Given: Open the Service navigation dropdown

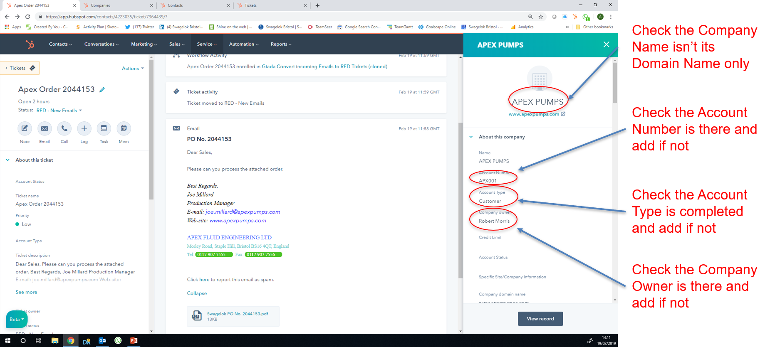Looking at the screenshot, I should pyautogui.click(x=207, y=44).
